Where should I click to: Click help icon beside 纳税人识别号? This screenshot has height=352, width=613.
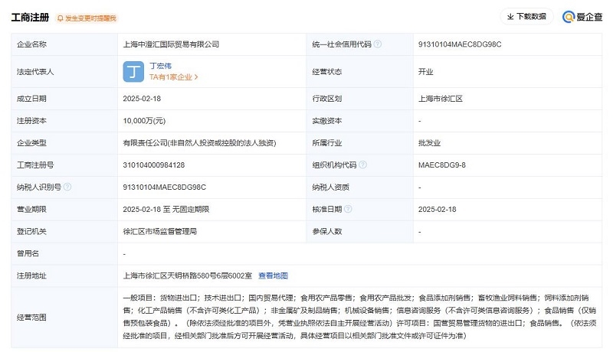(x=67, y=187)
